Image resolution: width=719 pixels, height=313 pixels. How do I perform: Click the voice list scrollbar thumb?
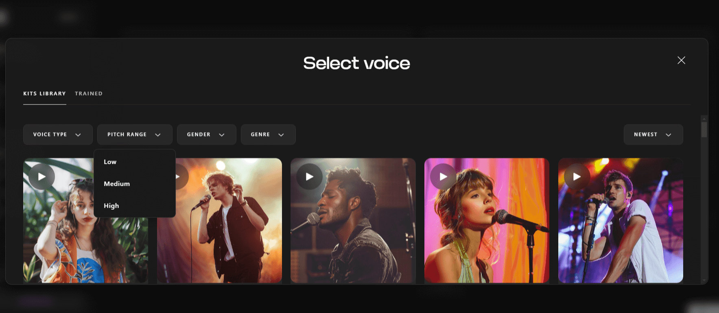tap(704, 130)
